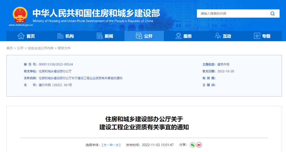Click the user icon beside 互动
The height and width of the screenshot is (152, 286).
218,36
